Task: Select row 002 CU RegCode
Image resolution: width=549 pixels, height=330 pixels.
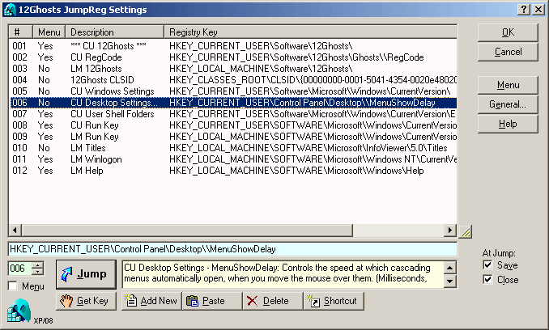Action: 232,57
